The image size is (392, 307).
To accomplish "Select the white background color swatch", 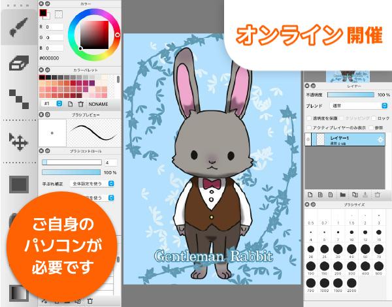I will click(48, 16).
